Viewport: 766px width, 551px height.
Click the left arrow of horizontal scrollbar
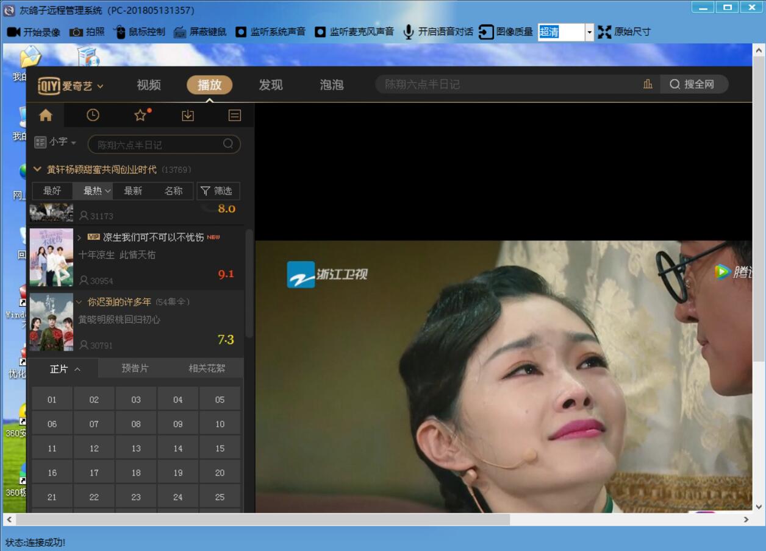9,520
